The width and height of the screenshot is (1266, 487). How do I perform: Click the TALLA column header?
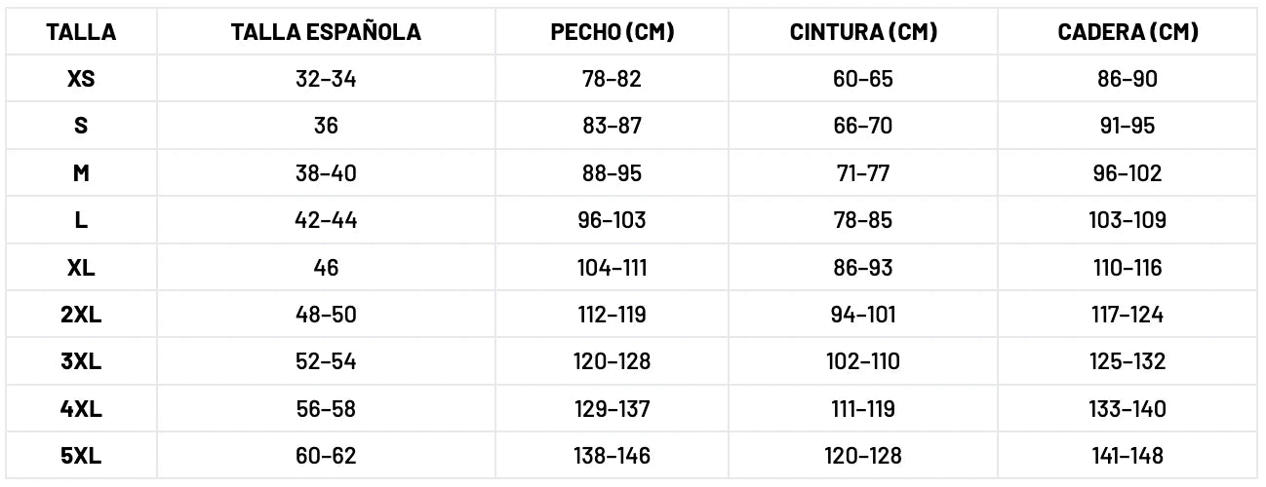(81, 32)
